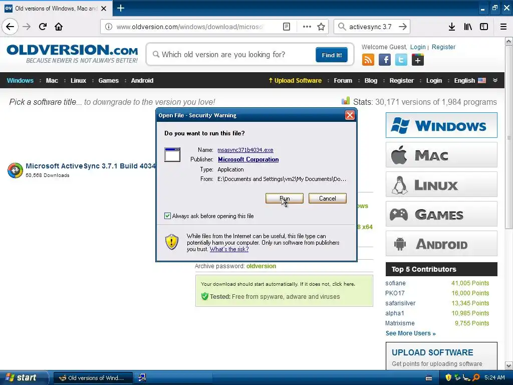Open the Windows menu item

pyautogui.click(x=20, y=81)
